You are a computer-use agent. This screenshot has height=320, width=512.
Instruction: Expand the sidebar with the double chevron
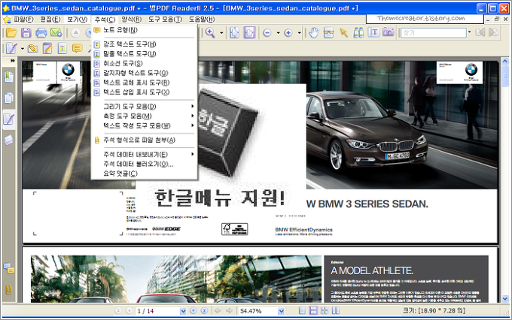click(12, 61)
